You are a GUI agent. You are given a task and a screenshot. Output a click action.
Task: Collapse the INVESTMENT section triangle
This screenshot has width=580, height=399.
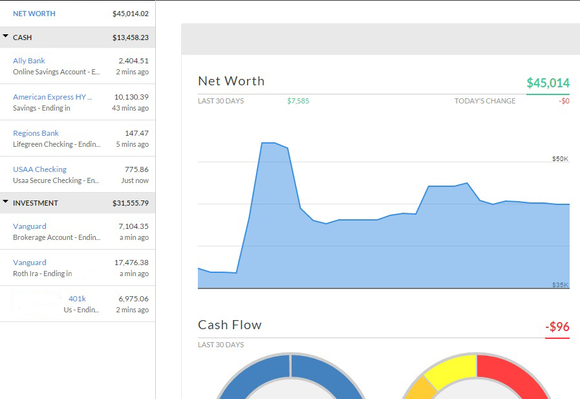pyautogui.click(x=6, y=202)
